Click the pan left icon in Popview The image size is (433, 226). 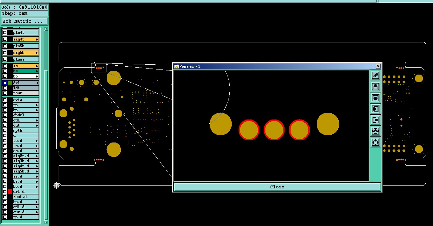coord(375,109)
